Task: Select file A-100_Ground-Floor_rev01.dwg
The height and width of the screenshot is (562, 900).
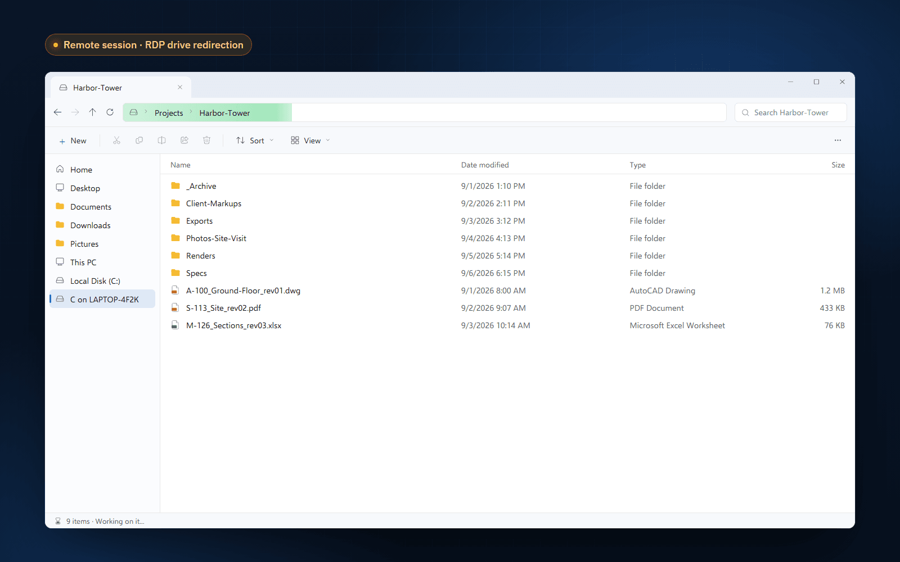Action: click(507, 291)
